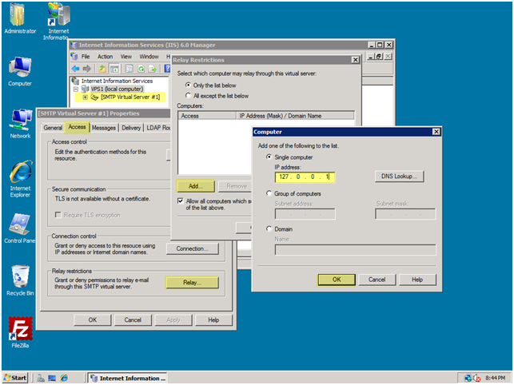This screenshot has width=514, height=385.
Task: Click the Relay button in Properties
Action: [192, 283]
